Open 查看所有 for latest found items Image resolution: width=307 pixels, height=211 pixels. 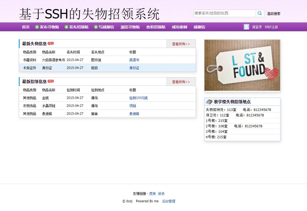tap(181, 82)
